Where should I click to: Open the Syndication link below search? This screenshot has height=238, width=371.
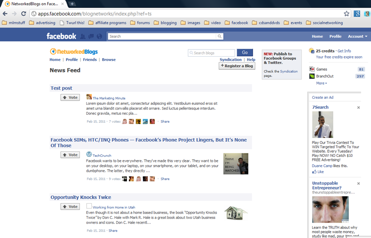[x=230, y=60]
